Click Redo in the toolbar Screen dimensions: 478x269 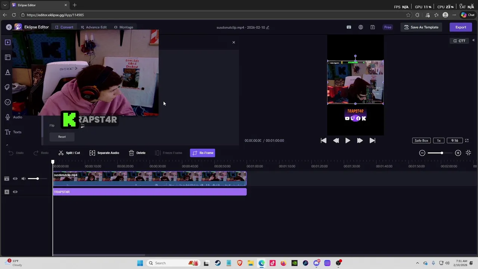[41, 153]
